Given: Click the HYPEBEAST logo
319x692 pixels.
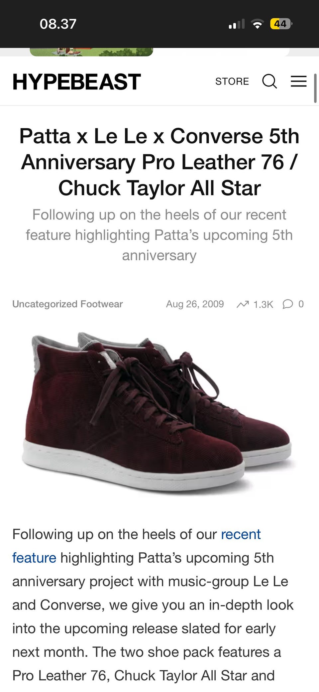Looking at the screenshot, I should [x=77, y=82].
